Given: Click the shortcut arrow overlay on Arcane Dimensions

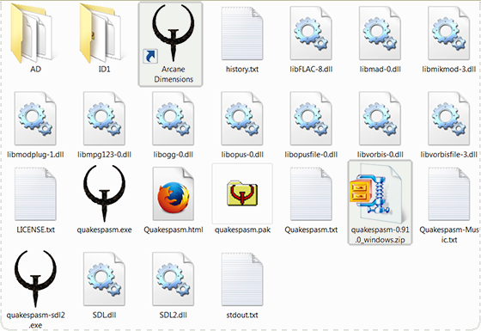Looking at the screenshot, I should click(x=150, y=56).
